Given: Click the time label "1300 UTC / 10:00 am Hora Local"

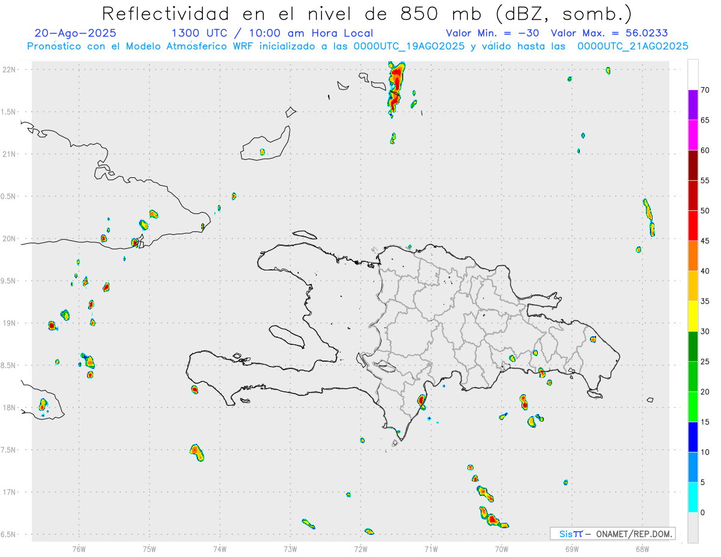Looking at the screenshot, I should pos(272,33).
